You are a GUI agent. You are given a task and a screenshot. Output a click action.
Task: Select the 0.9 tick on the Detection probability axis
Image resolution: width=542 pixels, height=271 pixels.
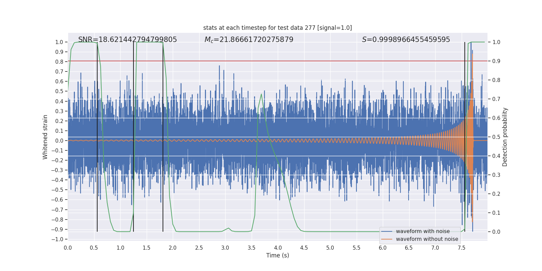coord(496,61)
